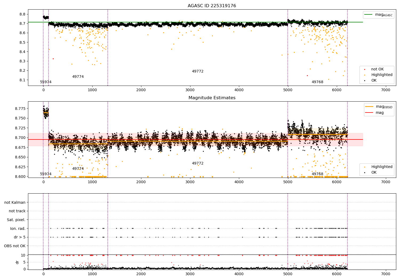
Task: Click obsid label 49768 in Magnitude Estimates plot
Action: pos(317,174)
